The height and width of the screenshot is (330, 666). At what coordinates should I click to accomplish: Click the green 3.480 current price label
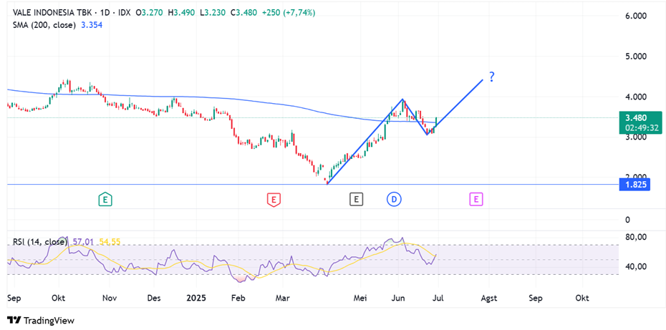(x=636, y=117)
